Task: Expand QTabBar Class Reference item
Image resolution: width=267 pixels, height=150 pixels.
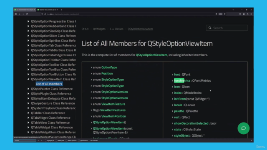Action: coord(28,113)
